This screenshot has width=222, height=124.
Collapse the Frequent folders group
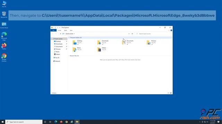tap(69, 38)
